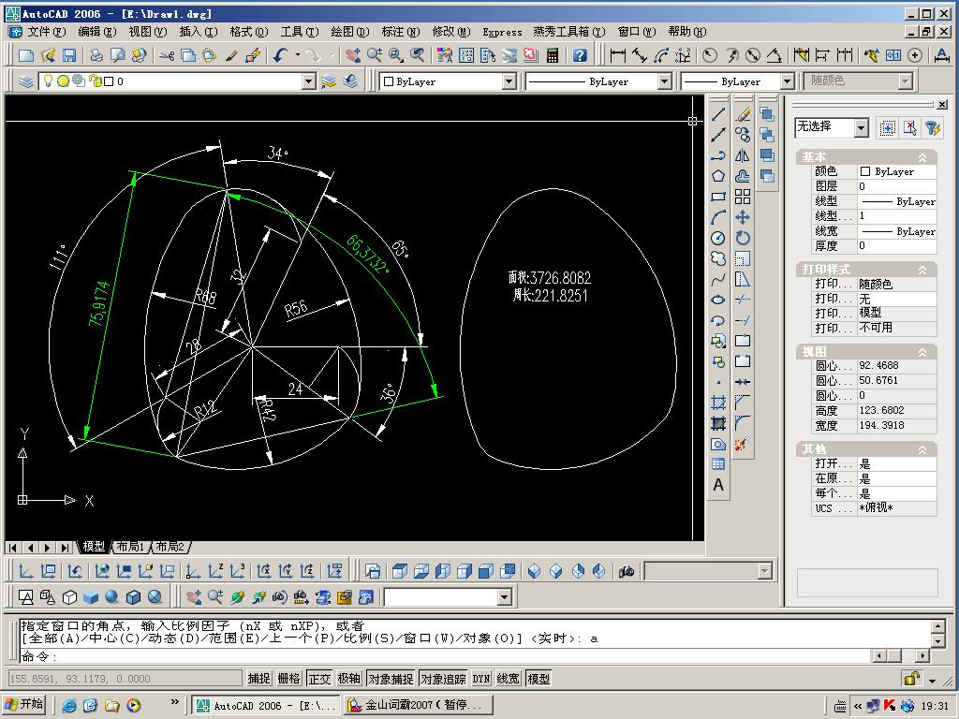The image size is (959, 719).
Task: Open the ByLayer lineweight dropdown
Action: point(787,81)
